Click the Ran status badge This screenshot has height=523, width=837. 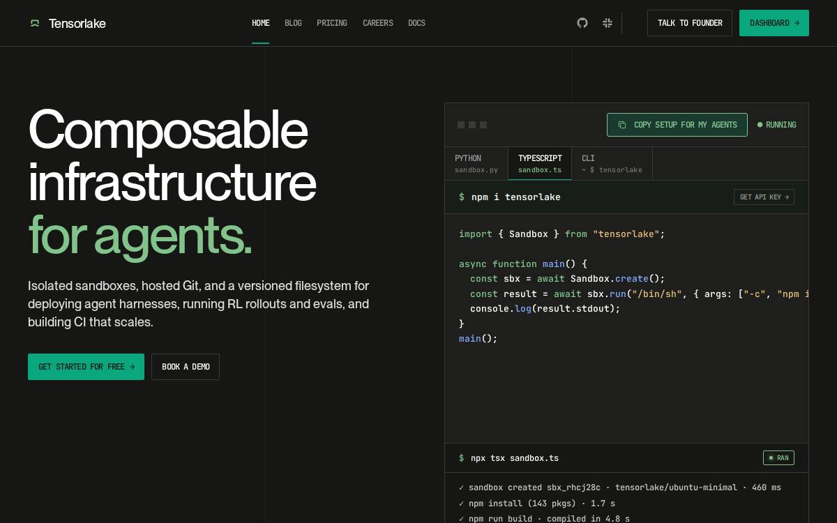(778, 458)
